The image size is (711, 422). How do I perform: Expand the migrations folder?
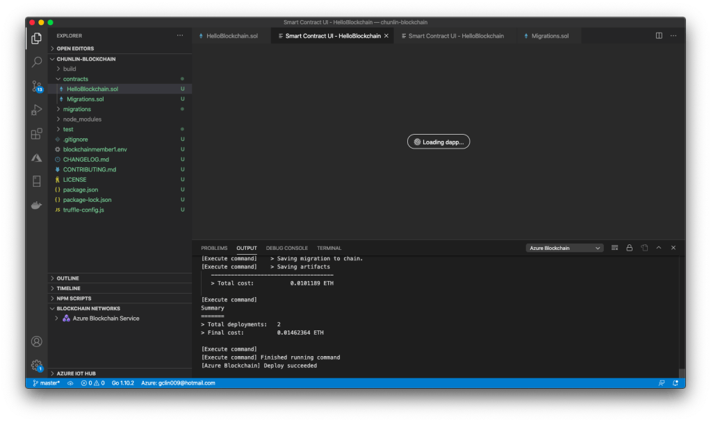click(76, 109)
